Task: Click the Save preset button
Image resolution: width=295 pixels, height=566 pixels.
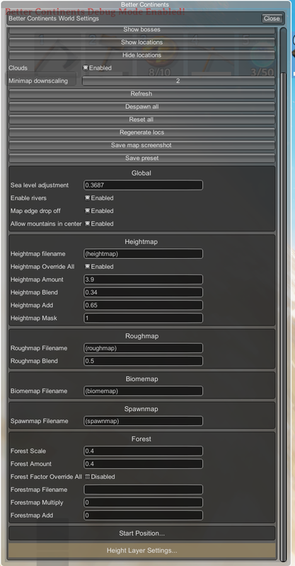Action: (x=141, y=158)
